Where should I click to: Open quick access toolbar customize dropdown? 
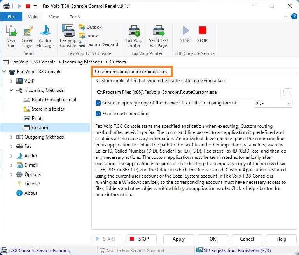[35, 6]
